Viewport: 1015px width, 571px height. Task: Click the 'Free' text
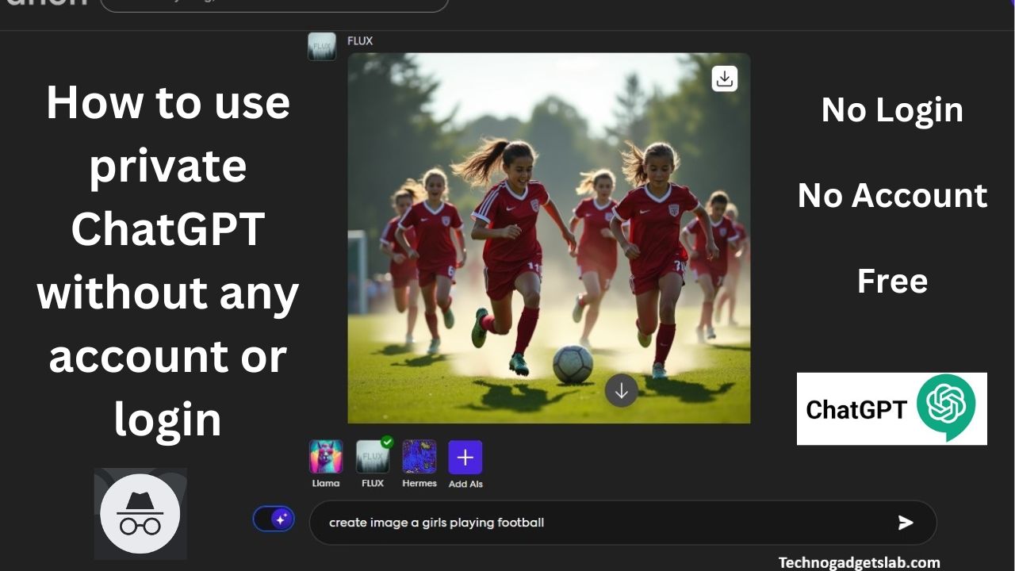tap(892, 281)
